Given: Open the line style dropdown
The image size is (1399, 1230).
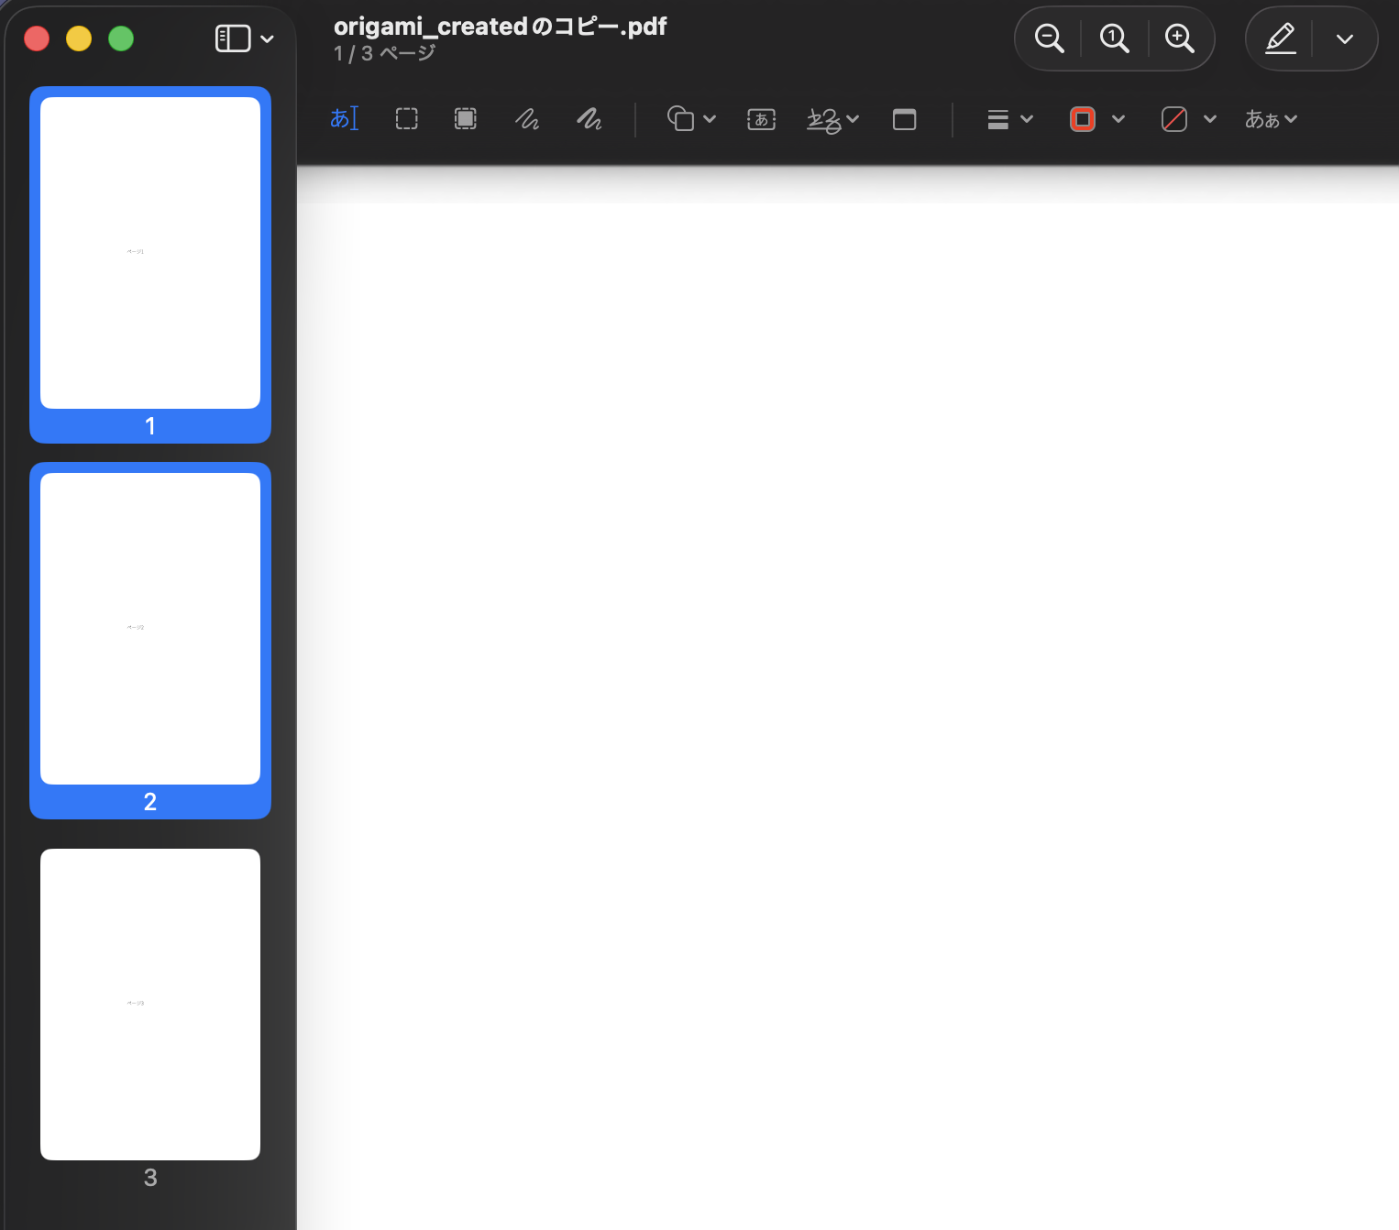Looking at the screenshot, I should pos(1010,119).
